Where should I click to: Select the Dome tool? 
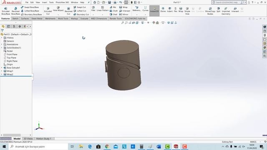pos(163,10)
